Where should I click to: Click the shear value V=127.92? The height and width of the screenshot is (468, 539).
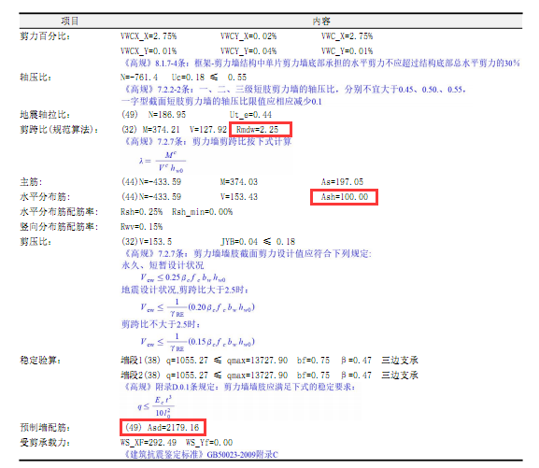pos(208,130)
